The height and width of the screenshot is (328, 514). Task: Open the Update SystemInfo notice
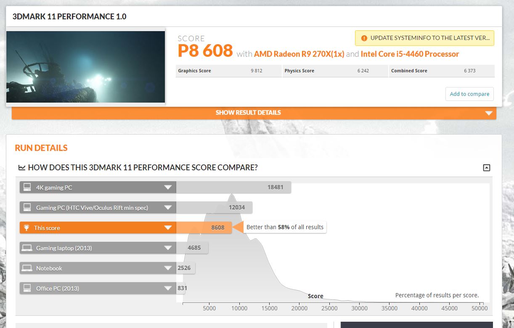pos(424,38)
